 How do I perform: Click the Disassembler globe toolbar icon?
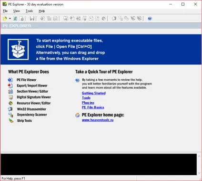114,19
